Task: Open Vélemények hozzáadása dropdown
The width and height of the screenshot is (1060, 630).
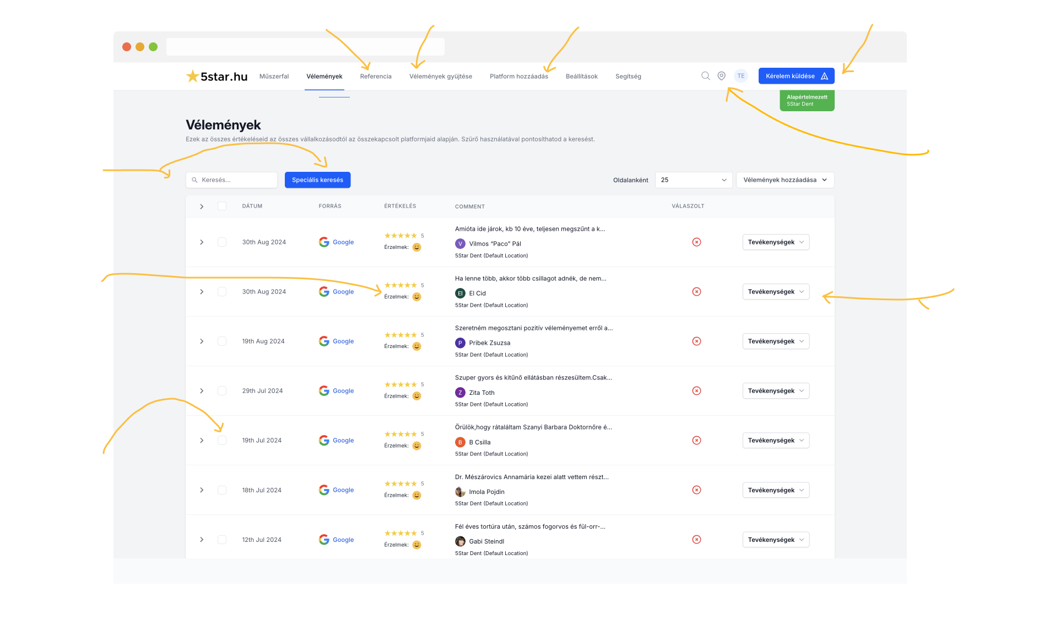Action: (x=785, y=180)
